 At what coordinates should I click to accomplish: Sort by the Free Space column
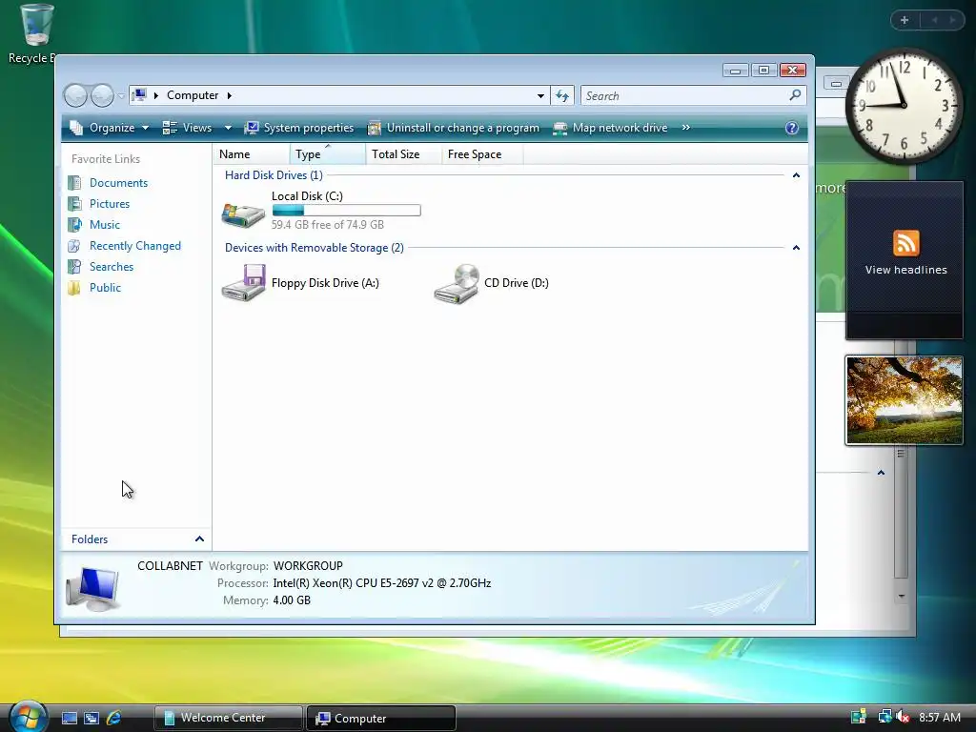pos(482,154)
